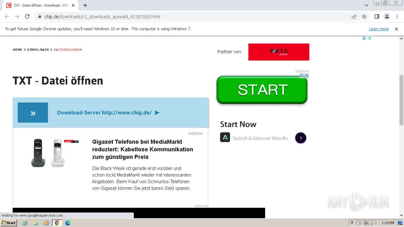404x227 pixels.
Task: Click the page vertical scrollbar
Action: coord(401,100)
